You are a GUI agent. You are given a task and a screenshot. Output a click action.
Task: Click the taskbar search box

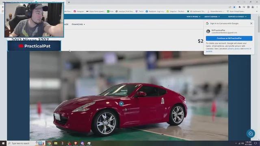tap(26, 143)
